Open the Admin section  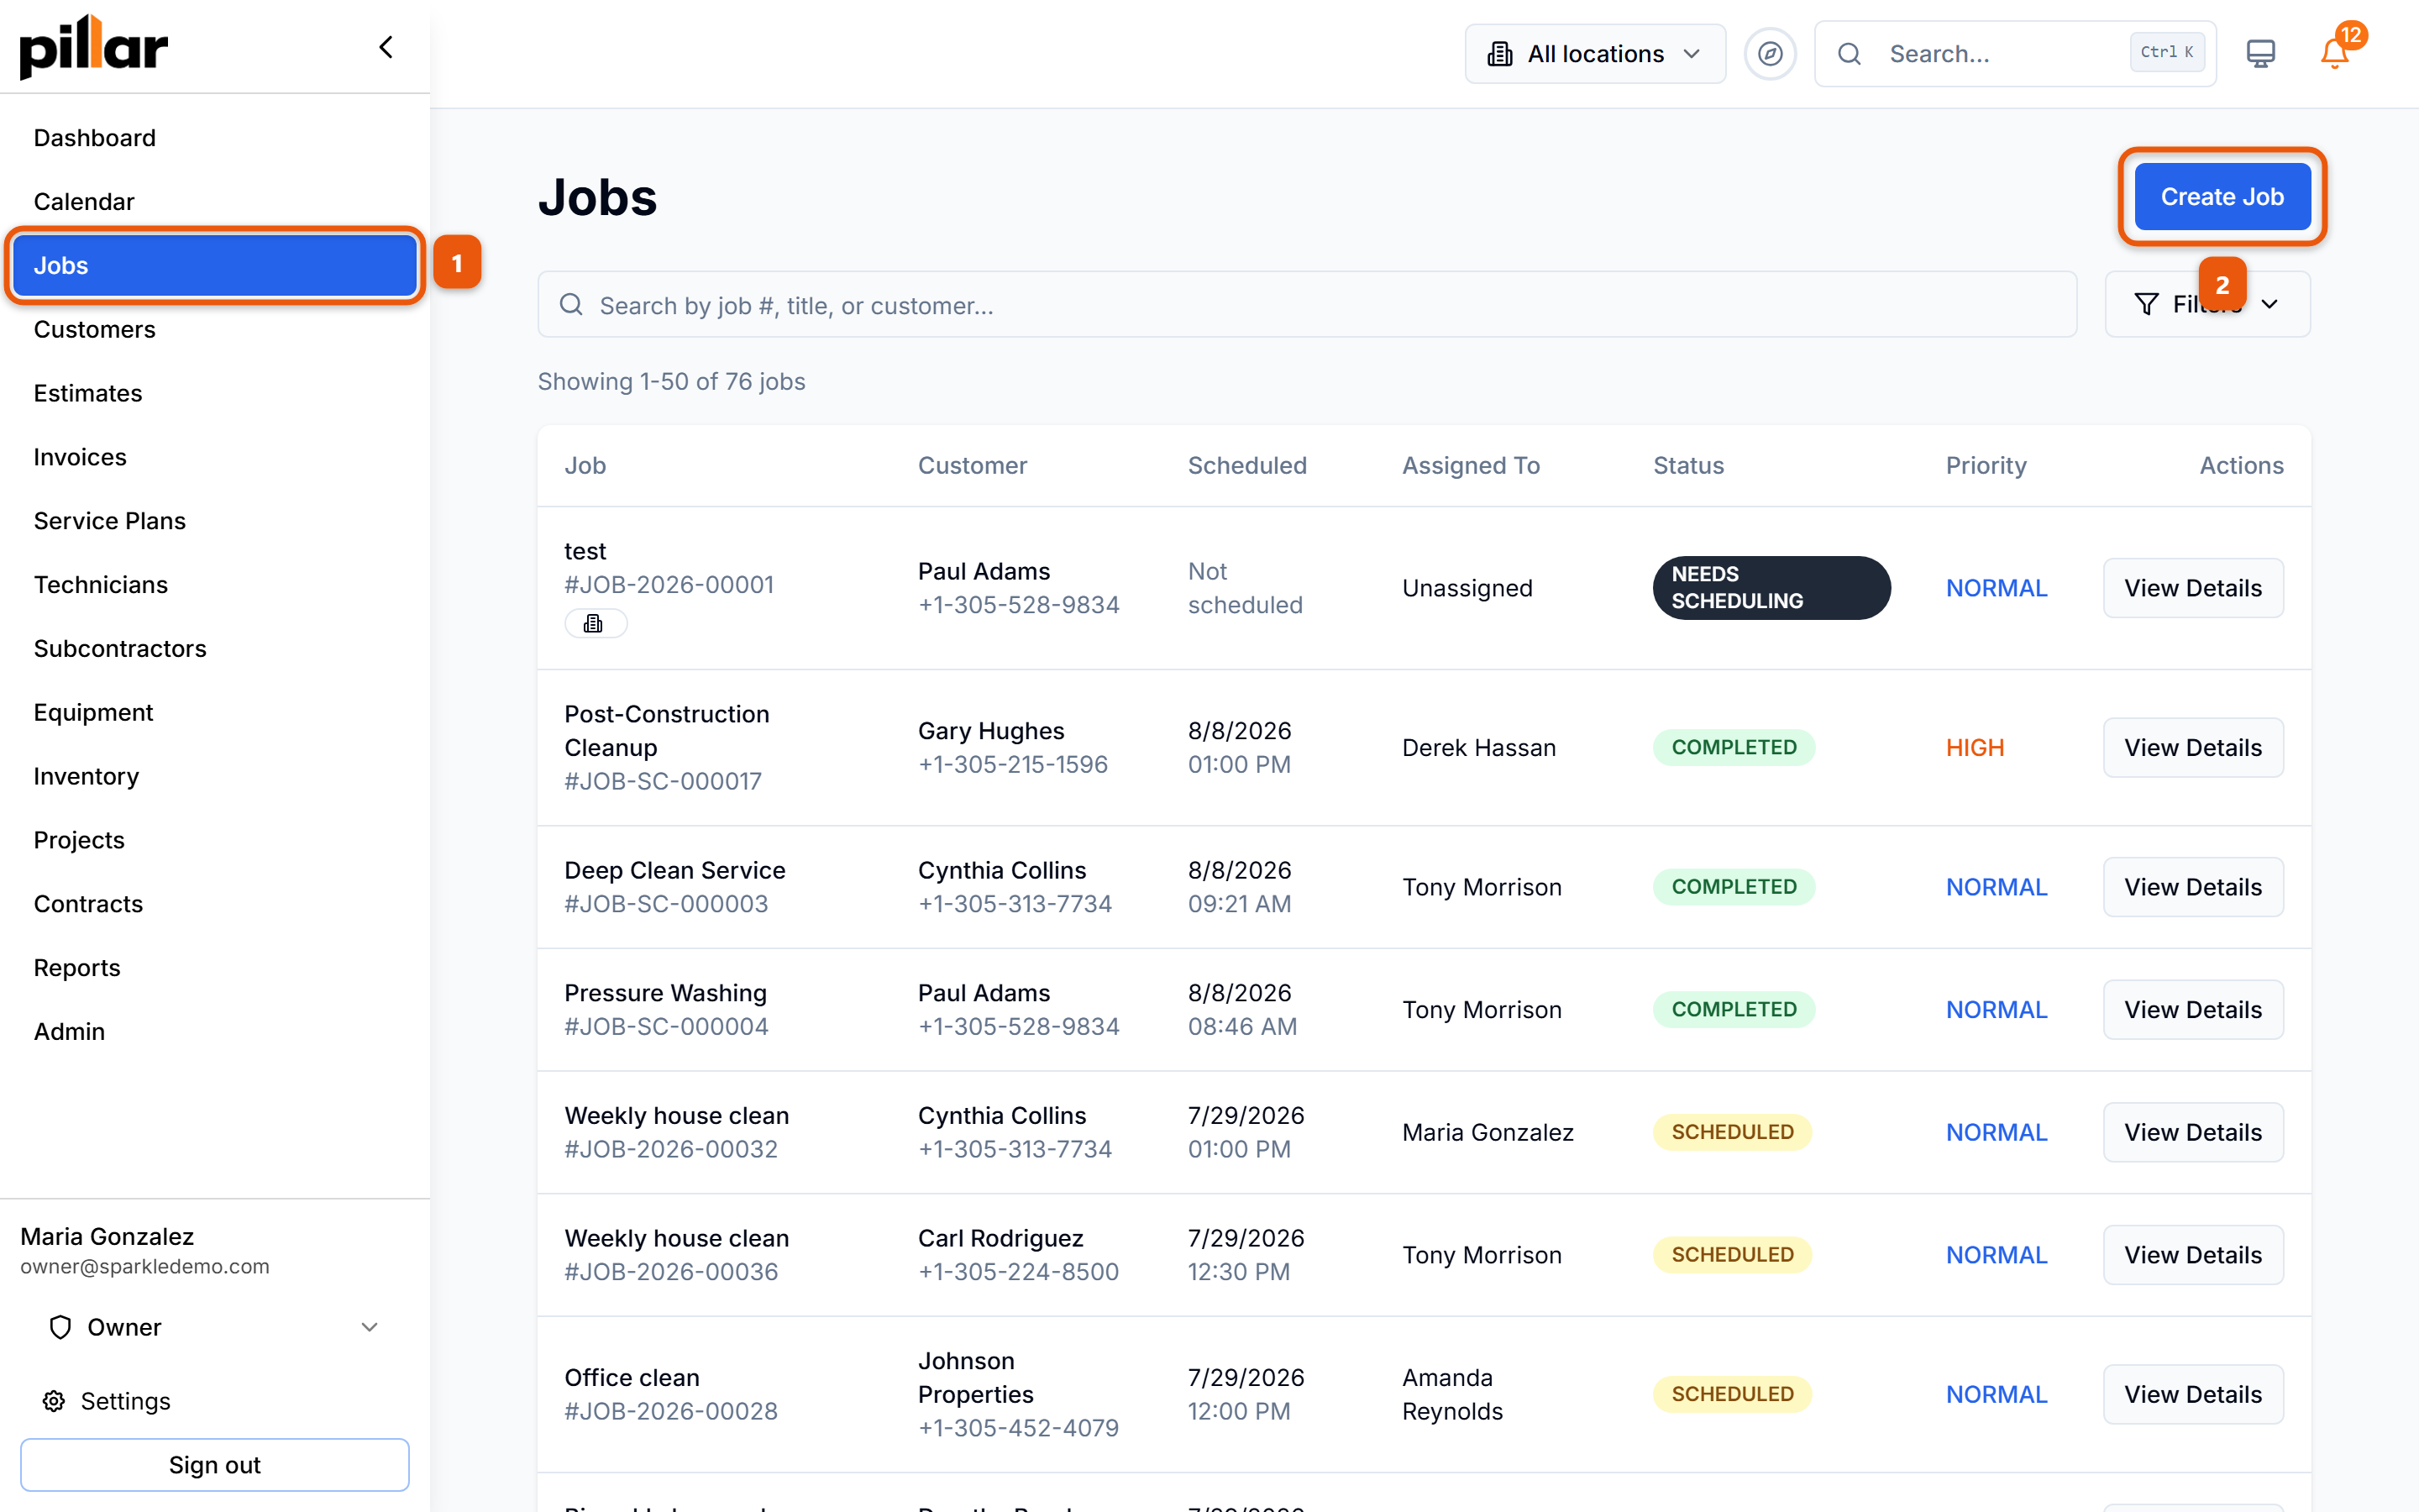[x=69, y=1031]
